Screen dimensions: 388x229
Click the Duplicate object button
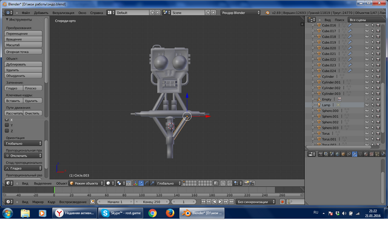tap(23, 64)
